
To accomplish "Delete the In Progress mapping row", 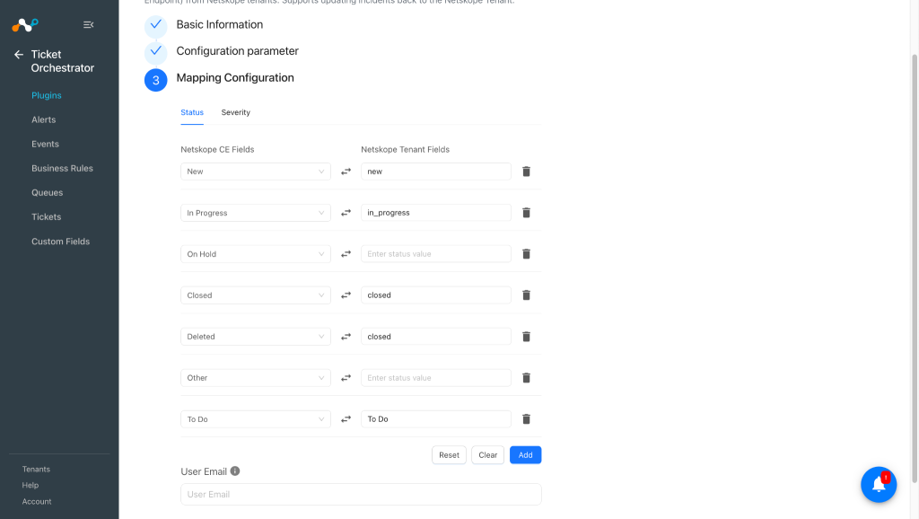I will (x=526, y=212).
